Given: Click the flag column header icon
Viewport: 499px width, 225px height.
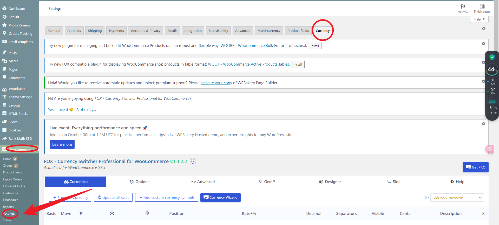Looking at the screenshot, I should click(x=81, y=213).
